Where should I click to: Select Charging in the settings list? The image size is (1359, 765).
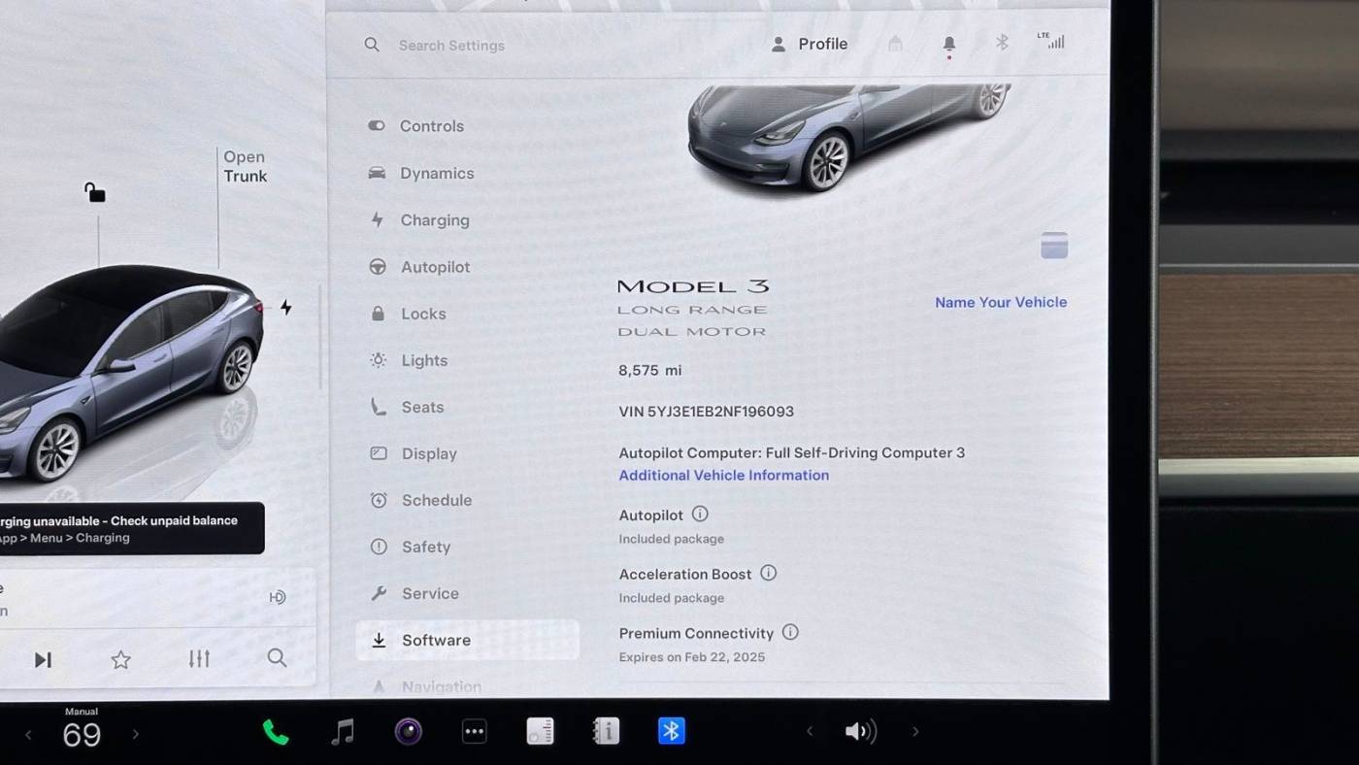(419, 220)
